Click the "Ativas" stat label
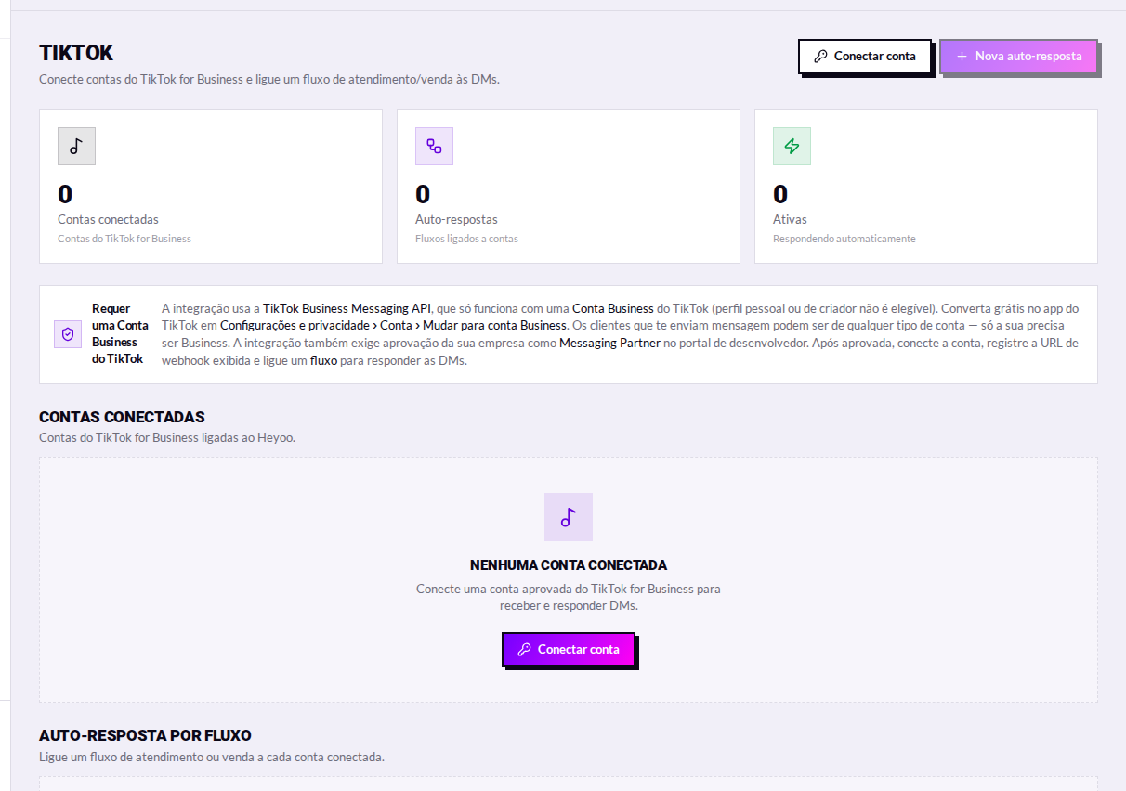Image resolution: width=1126 pixels, height=791 pixels. tap(790, 220)
